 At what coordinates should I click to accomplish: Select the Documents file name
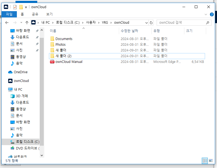tap(64, 39)
